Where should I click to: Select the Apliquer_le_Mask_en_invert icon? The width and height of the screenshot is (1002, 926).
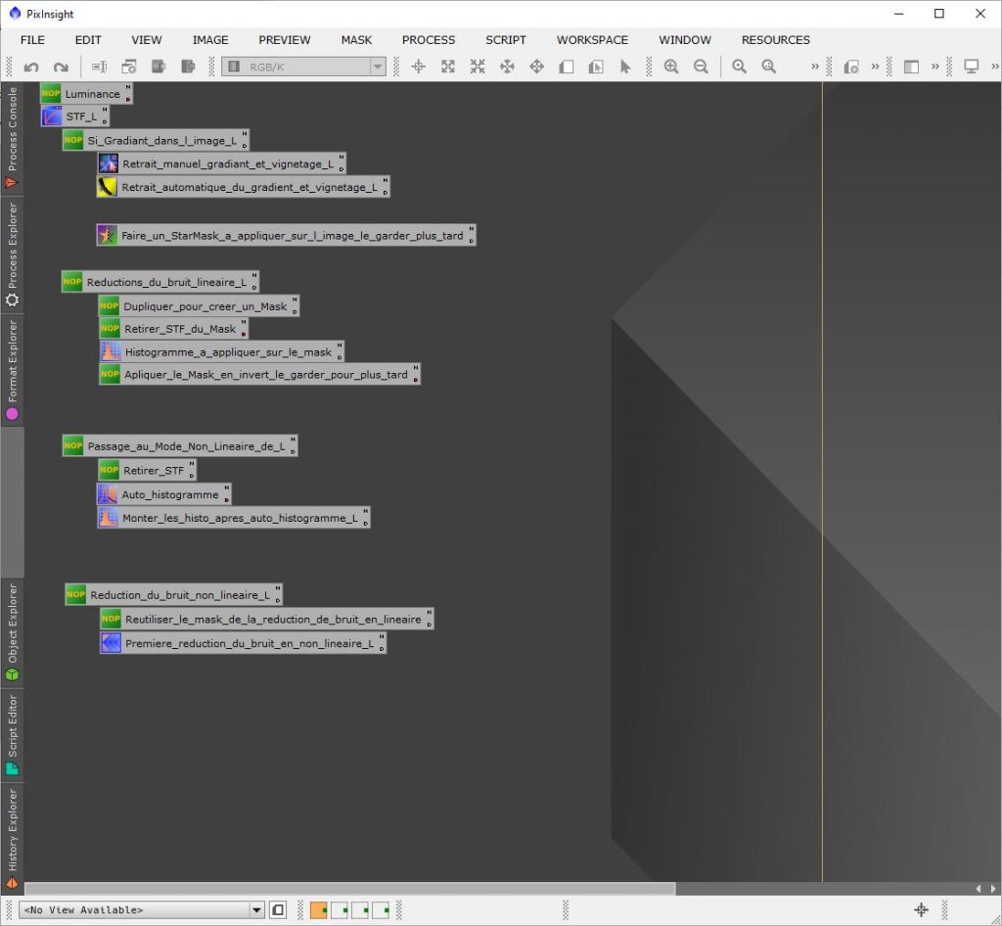[x=259, y=375]
